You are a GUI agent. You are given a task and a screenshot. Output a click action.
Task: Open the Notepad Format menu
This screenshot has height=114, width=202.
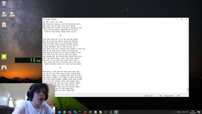tap(52, 22)
